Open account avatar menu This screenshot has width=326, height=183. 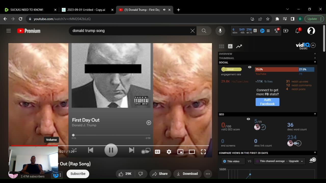coord(311,31)
